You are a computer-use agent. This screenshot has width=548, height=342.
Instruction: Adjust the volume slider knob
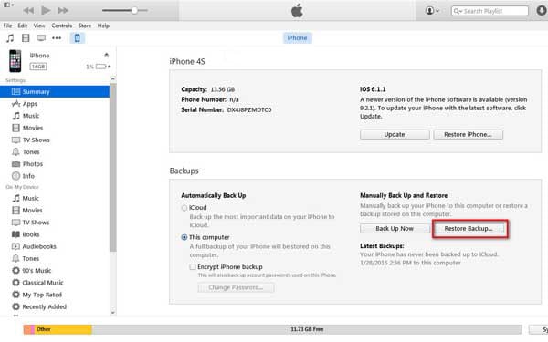pyautogui.click(x=134, y=10)
